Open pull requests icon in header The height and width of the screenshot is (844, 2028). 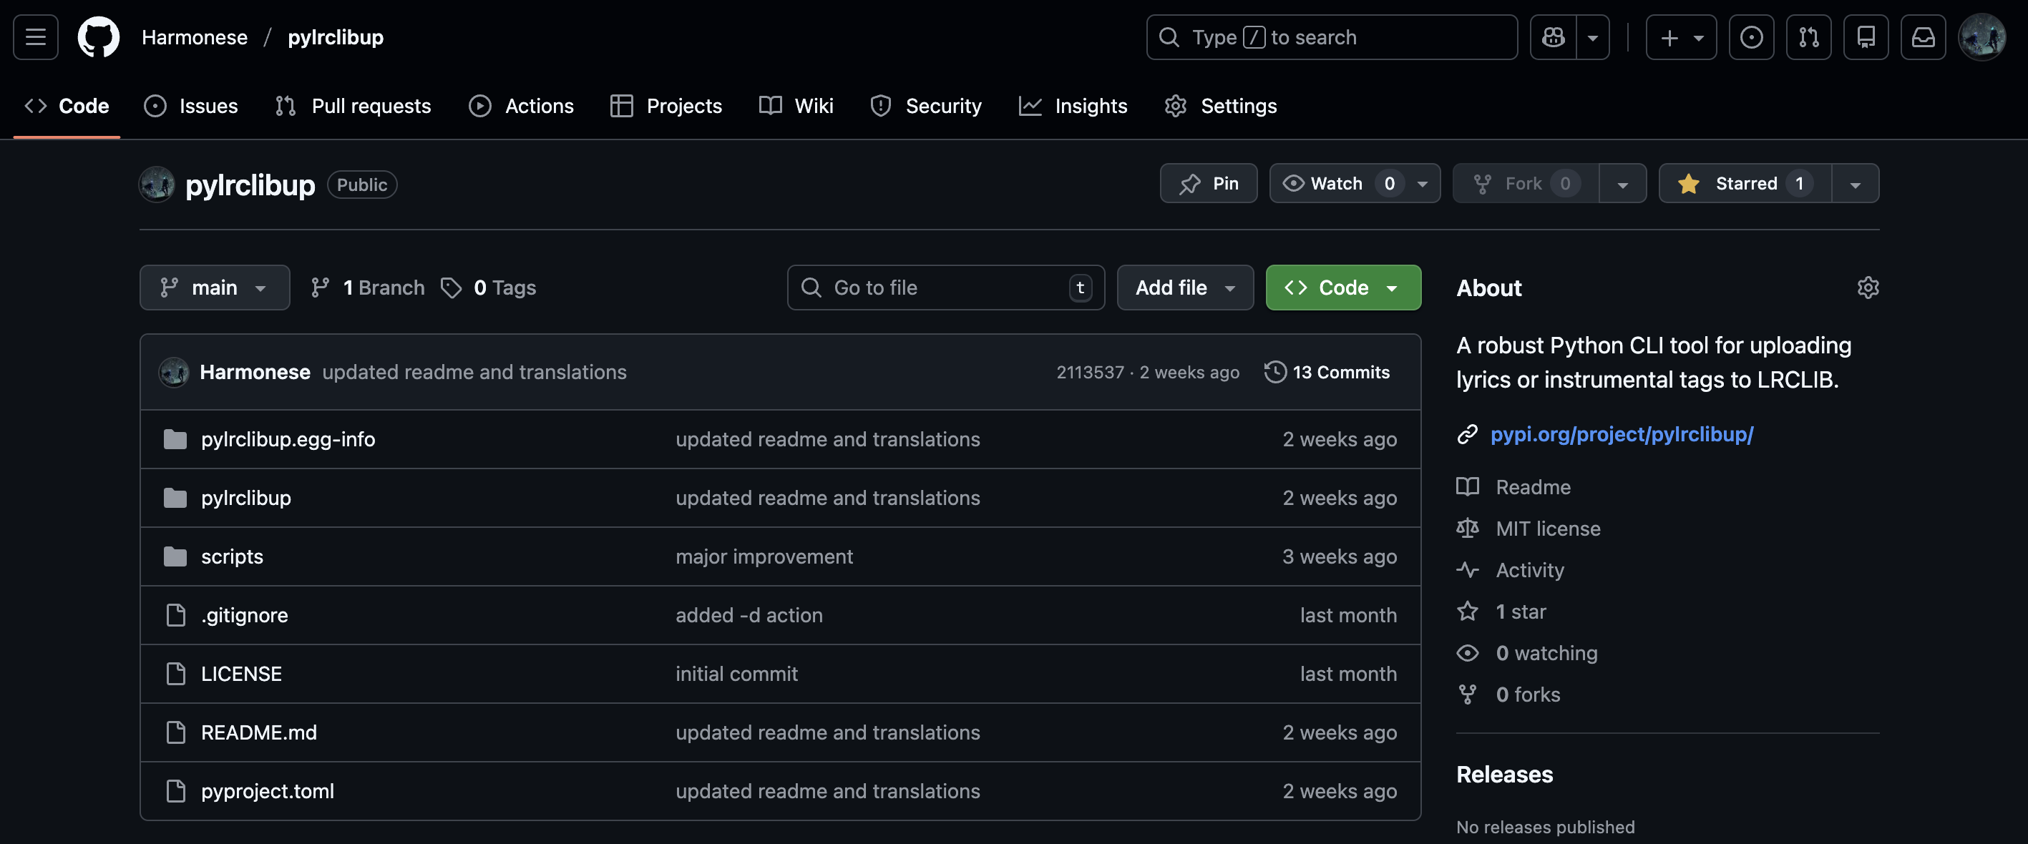click(x=1808, y=37)
